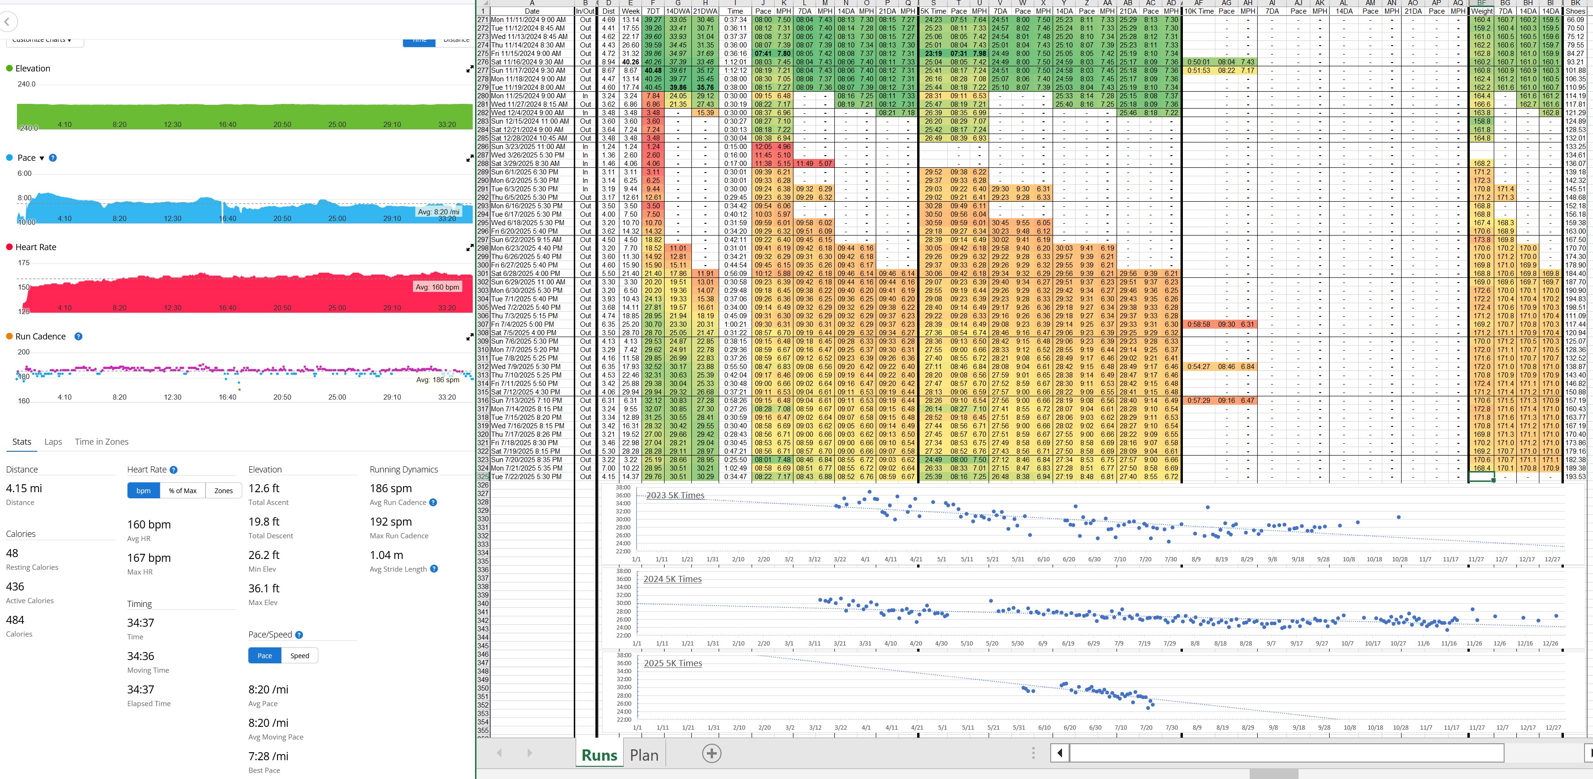
Task: Click the window bottom scrollbar thumb
Action: click(1274, 774)
